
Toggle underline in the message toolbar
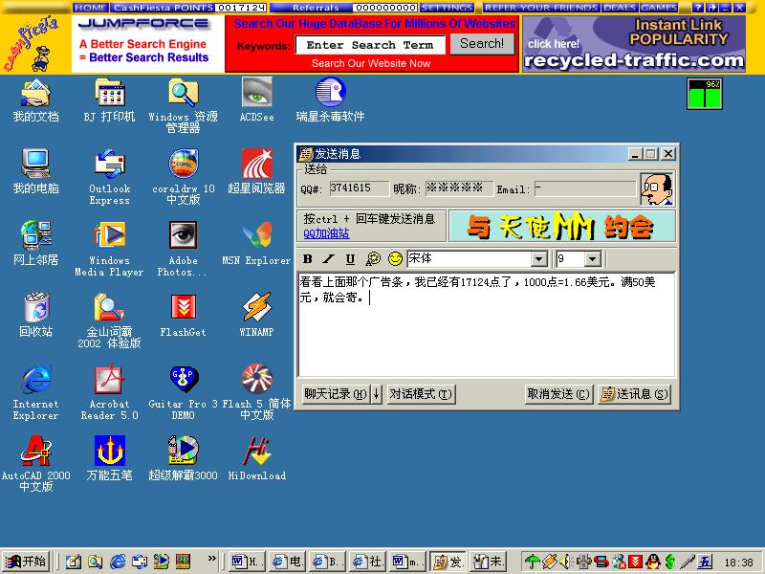(x=350, y=258)
